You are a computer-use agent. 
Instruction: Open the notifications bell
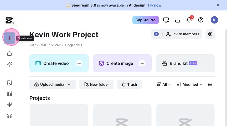(189, 20)
